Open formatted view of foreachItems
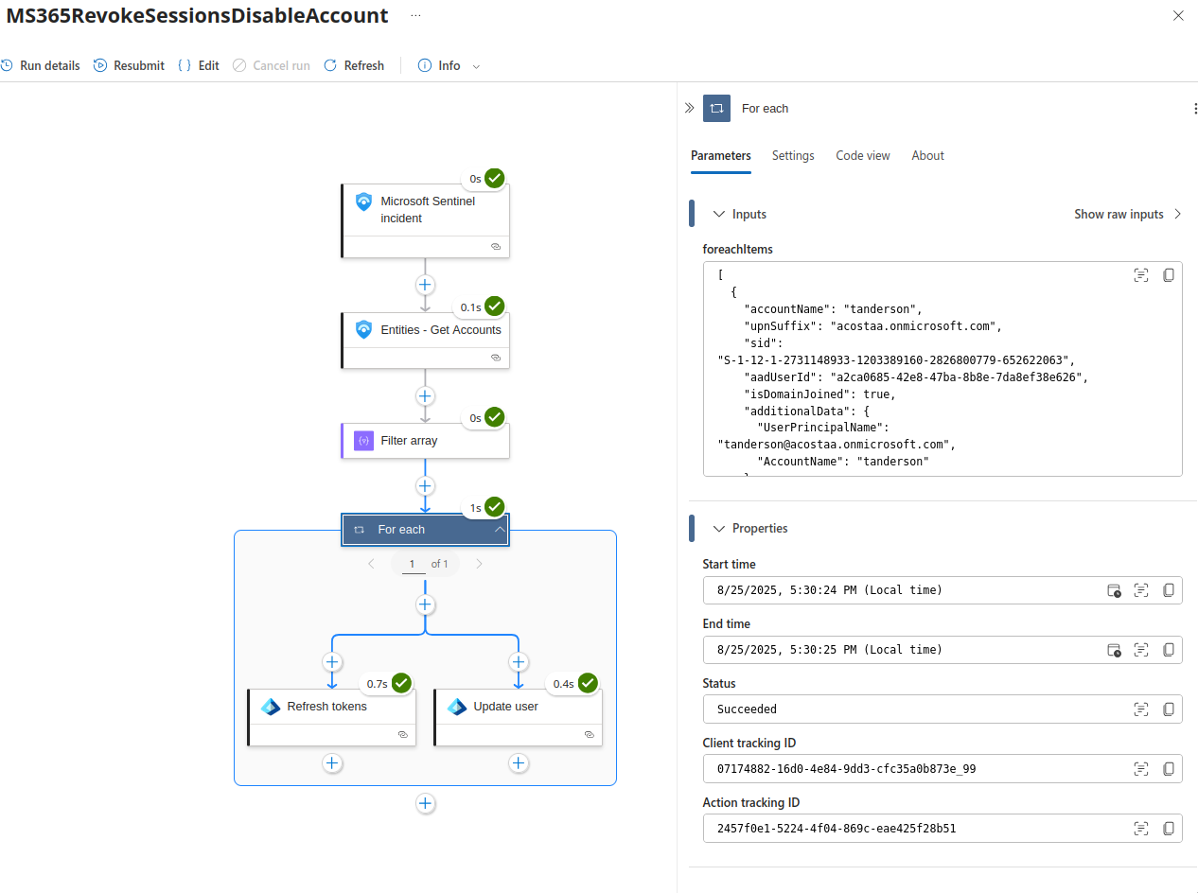The height and width of the screenshot is (893, 1198). [1141, 275]
